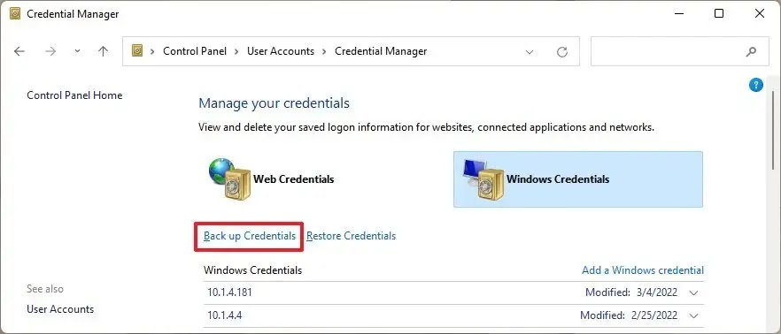Expand the 10.1.4.4 credential entry
The height and width of the screenshot is (334, 781).
click(693, 315)
